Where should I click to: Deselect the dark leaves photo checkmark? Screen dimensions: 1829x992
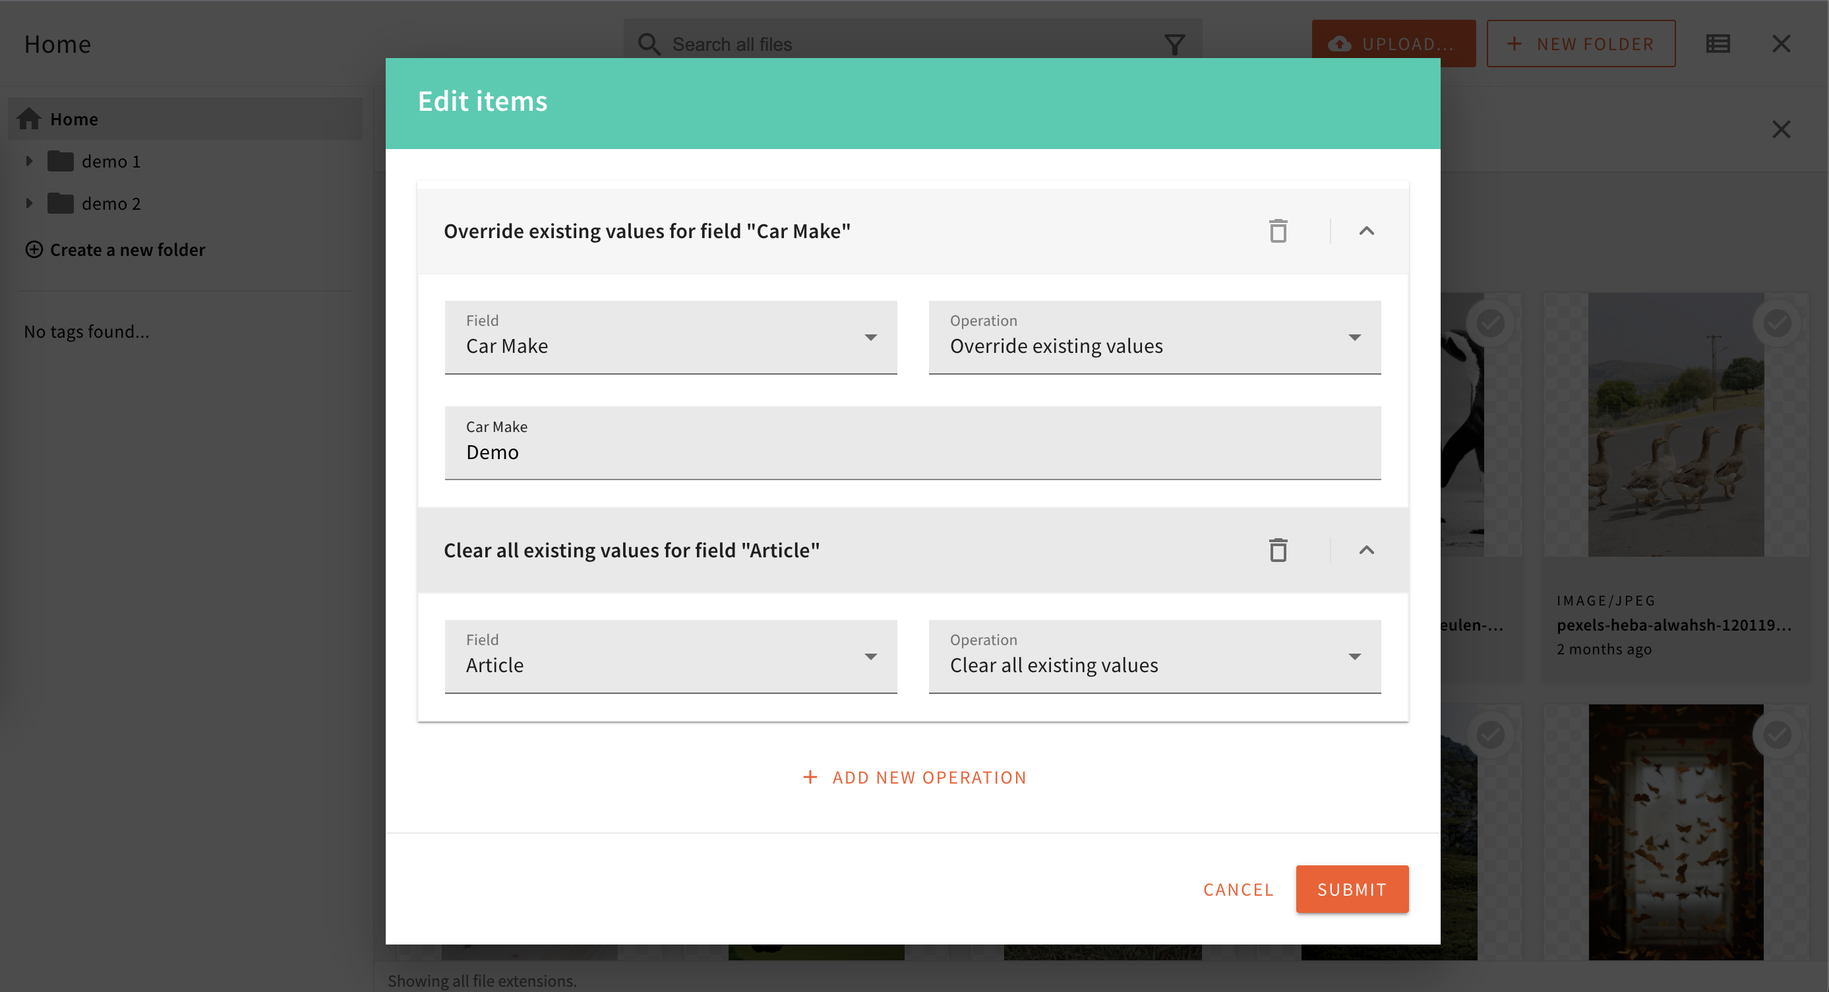click(1777, 734)
